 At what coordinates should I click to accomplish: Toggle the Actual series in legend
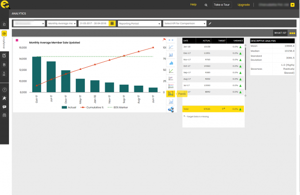(69, 107)
